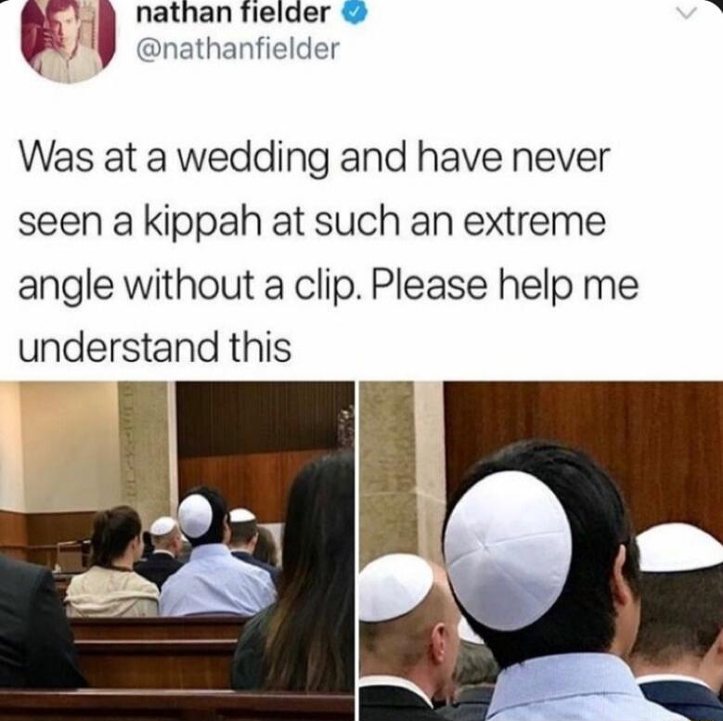
Task: Expand the tweet options chevron menu
Action: tap(684, 15)
